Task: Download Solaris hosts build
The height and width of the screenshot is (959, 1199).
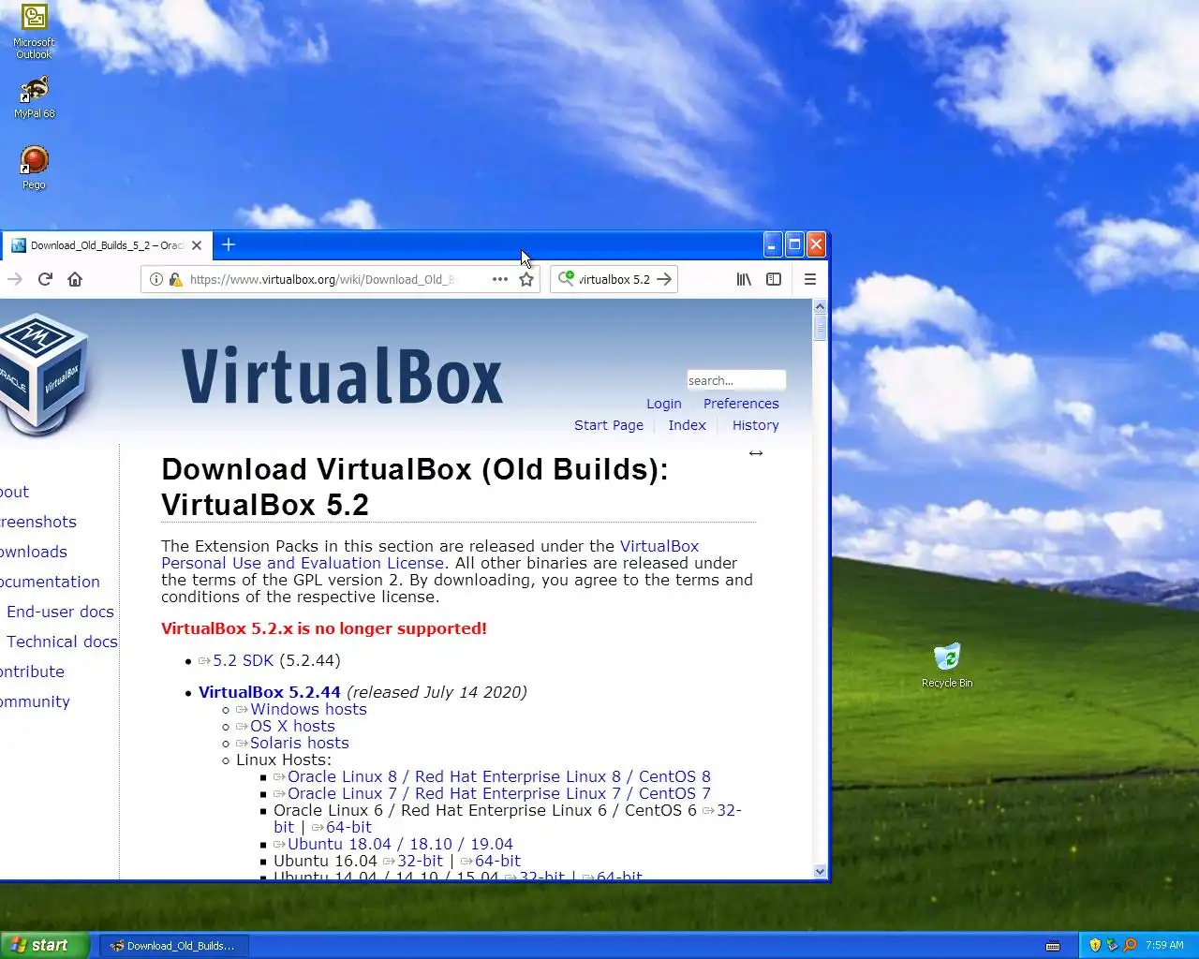Action: click(299, 743)
